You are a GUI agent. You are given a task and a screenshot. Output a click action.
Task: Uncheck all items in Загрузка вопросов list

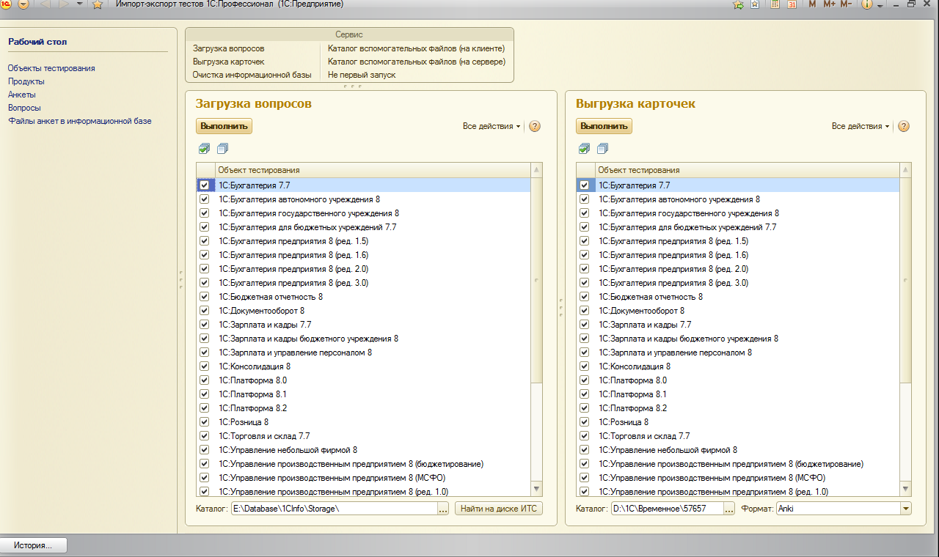[222, 149]
